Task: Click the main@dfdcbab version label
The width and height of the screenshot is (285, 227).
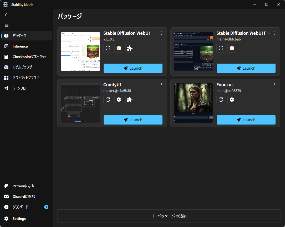Action: click(x=228, y=39)
